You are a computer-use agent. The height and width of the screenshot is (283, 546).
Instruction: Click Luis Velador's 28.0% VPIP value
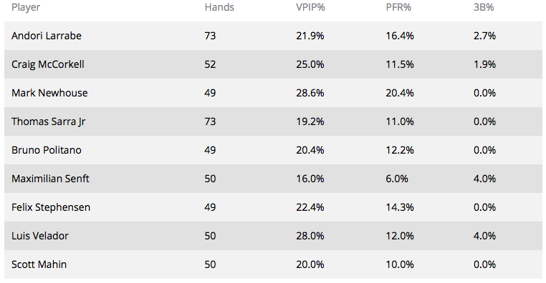[310, 236]
